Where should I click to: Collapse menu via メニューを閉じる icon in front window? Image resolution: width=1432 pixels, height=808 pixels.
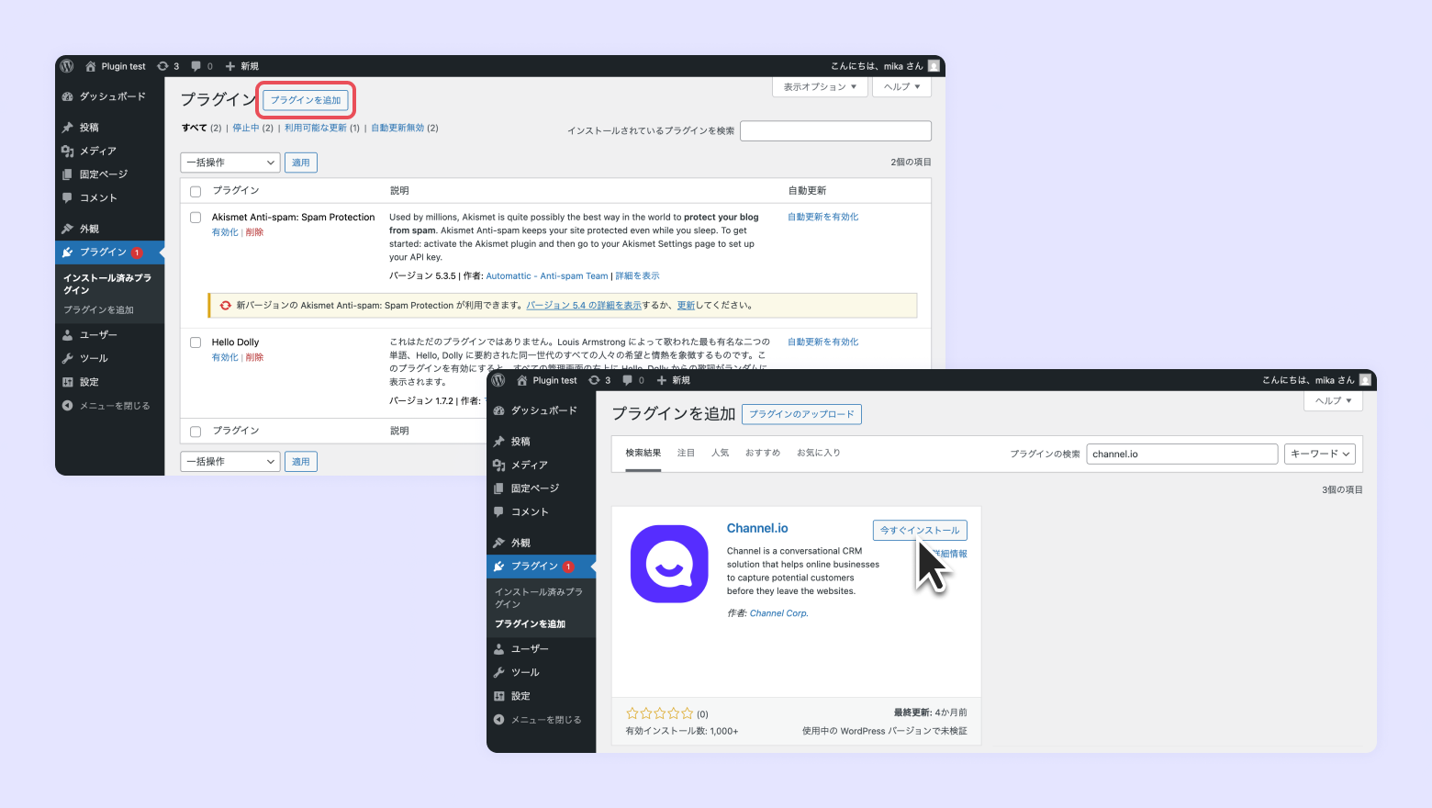pos(499,720)
